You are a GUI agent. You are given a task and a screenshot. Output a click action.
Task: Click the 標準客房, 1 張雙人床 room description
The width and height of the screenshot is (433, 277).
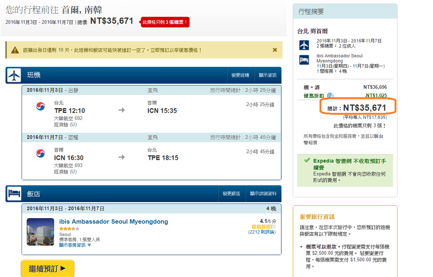click(x=79, y=239)
